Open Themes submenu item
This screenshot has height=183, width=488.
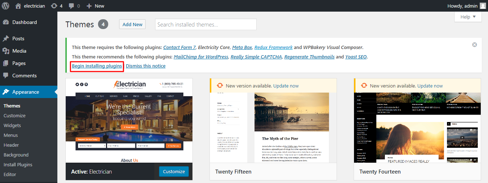12,106
